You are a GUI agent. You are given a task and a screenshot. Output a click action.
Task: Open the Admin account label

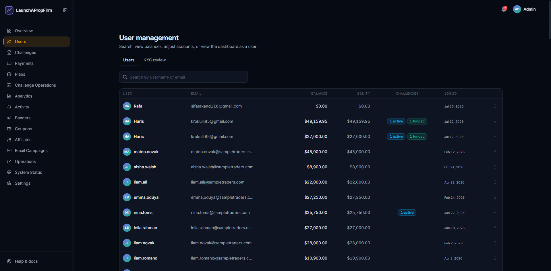point(529,9)
